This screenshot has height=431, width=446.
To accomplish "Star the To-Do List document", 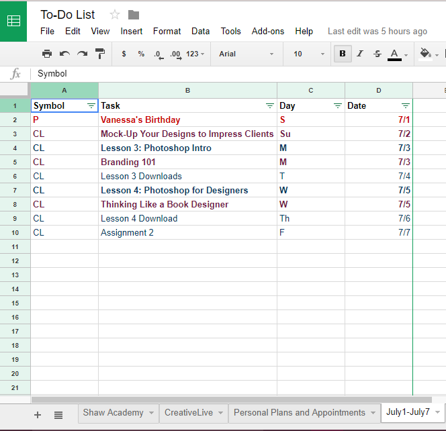I will [115, 15].
